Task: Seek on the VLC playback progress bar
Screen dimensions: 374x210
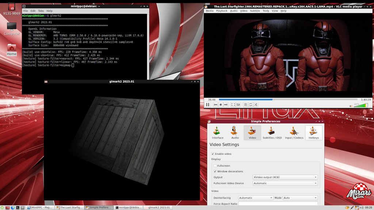Action: coord(288,100)
